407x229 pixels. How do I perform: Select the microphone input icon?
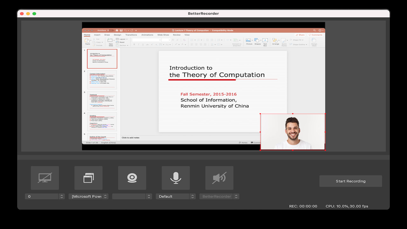[176, 178]
